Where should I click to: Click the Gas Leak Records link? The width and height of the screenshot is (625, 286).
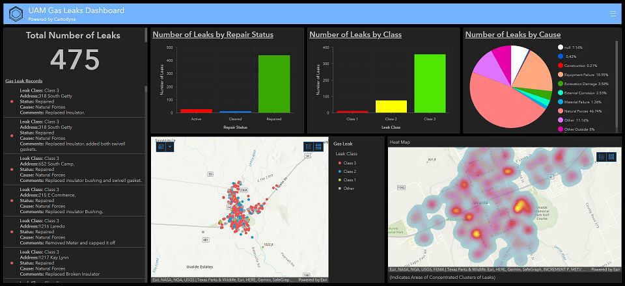pos(24,81)
